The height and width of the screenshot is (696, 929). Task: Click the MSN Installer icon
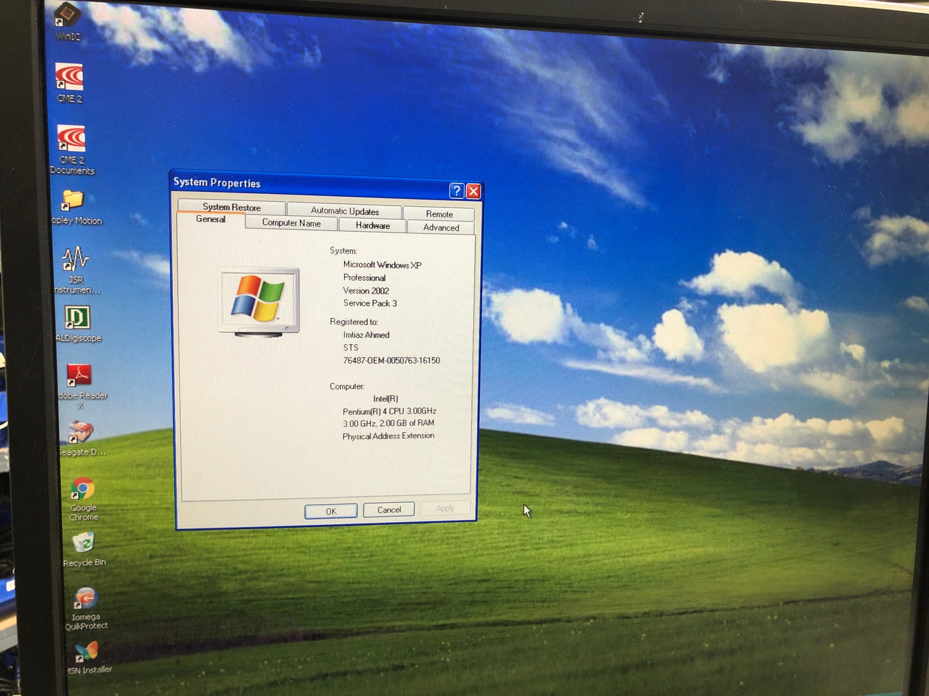coord(87,652)
